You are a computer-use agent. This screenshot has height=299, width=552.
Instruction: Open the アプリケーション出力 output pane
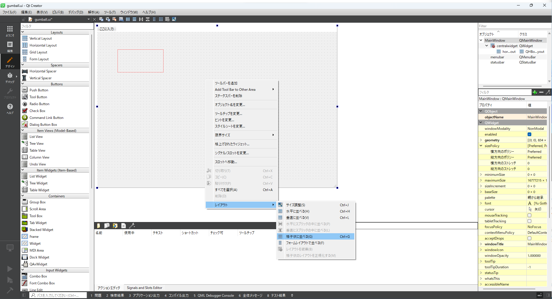[x=144, y=296]
